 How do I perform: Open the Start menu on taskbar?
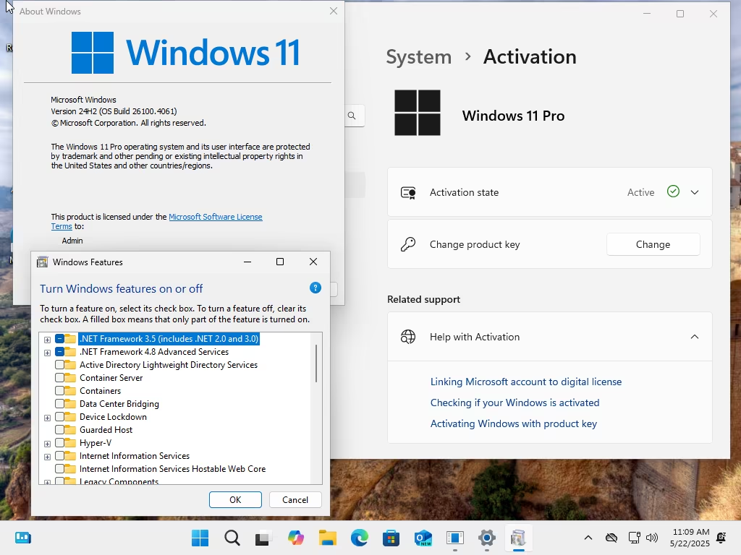pyautogui.click(x=200, y=538)
